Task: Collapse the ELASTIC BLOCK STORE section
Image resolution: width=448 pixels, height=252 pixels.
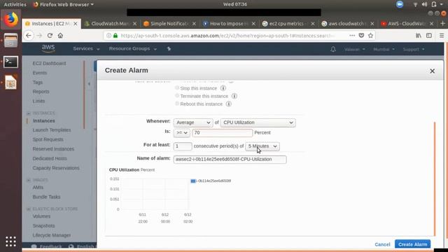Action: 29,209
